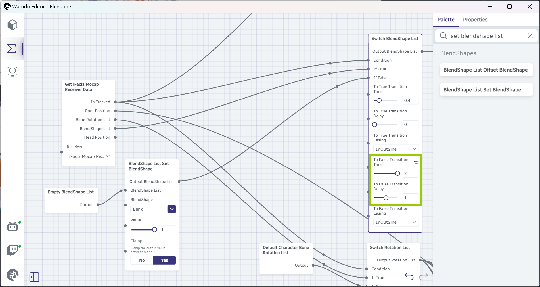Open the Blueprints sigma icon in sidebar
Screen dimensions: 540x287
[11, 48]
